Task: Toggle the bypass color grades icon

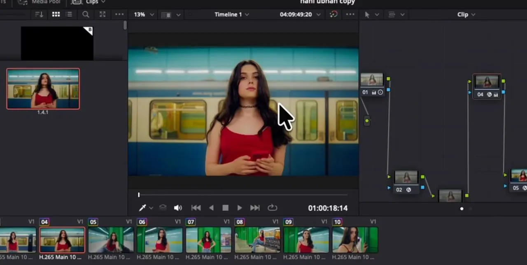Action: (x=333, y=14)
